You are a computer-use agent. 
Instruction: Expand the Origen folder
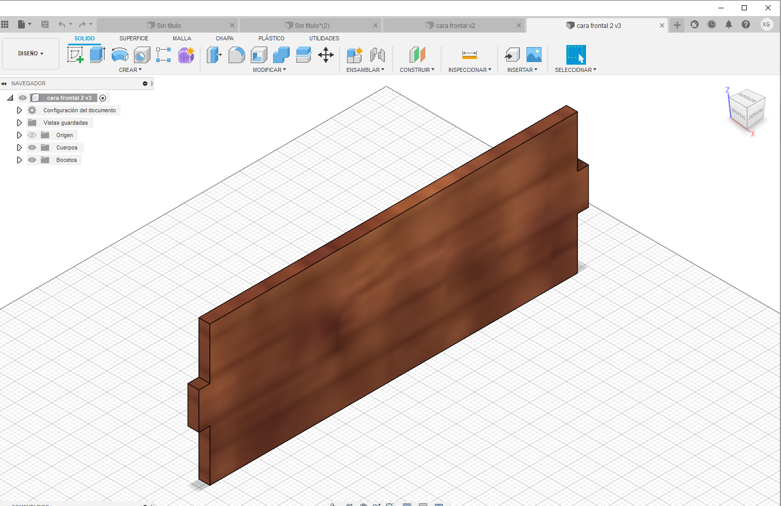click(x=19, y=135)
